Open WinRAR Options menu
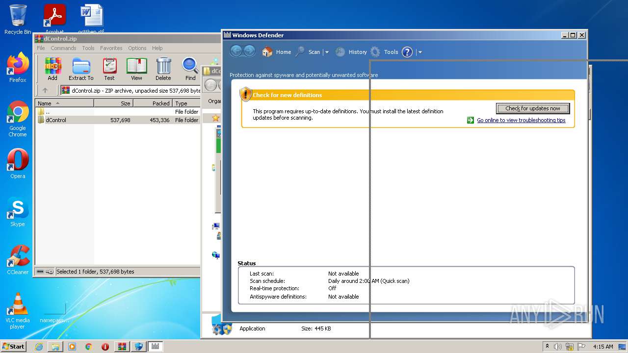The image size is (628, 353). click(137, 48)
